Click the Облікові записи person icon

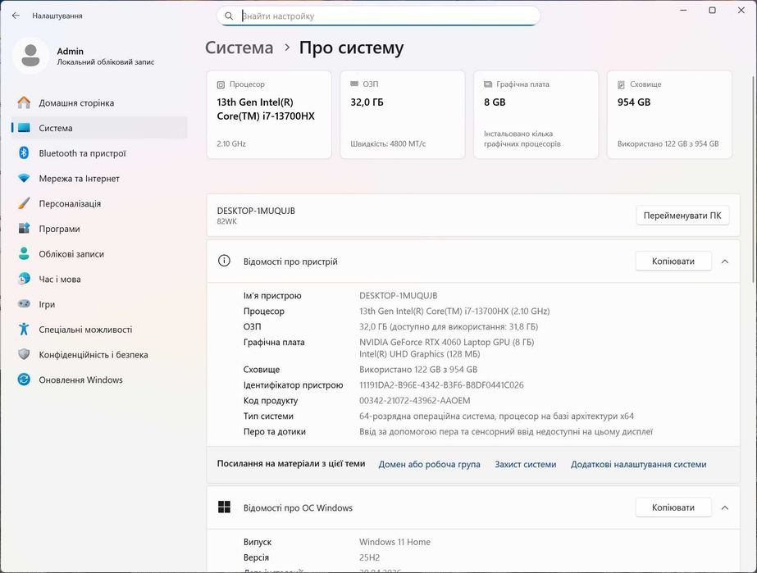24,253
